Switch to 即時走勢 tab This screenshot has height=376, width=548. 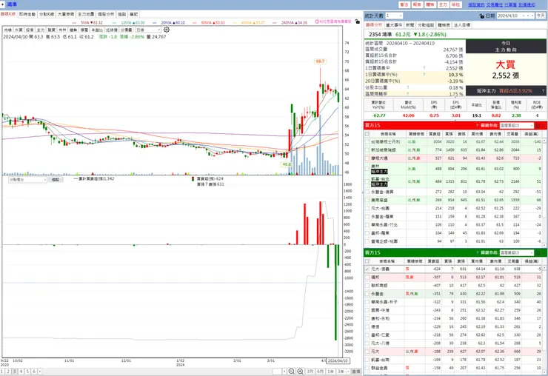pos(27,14)
